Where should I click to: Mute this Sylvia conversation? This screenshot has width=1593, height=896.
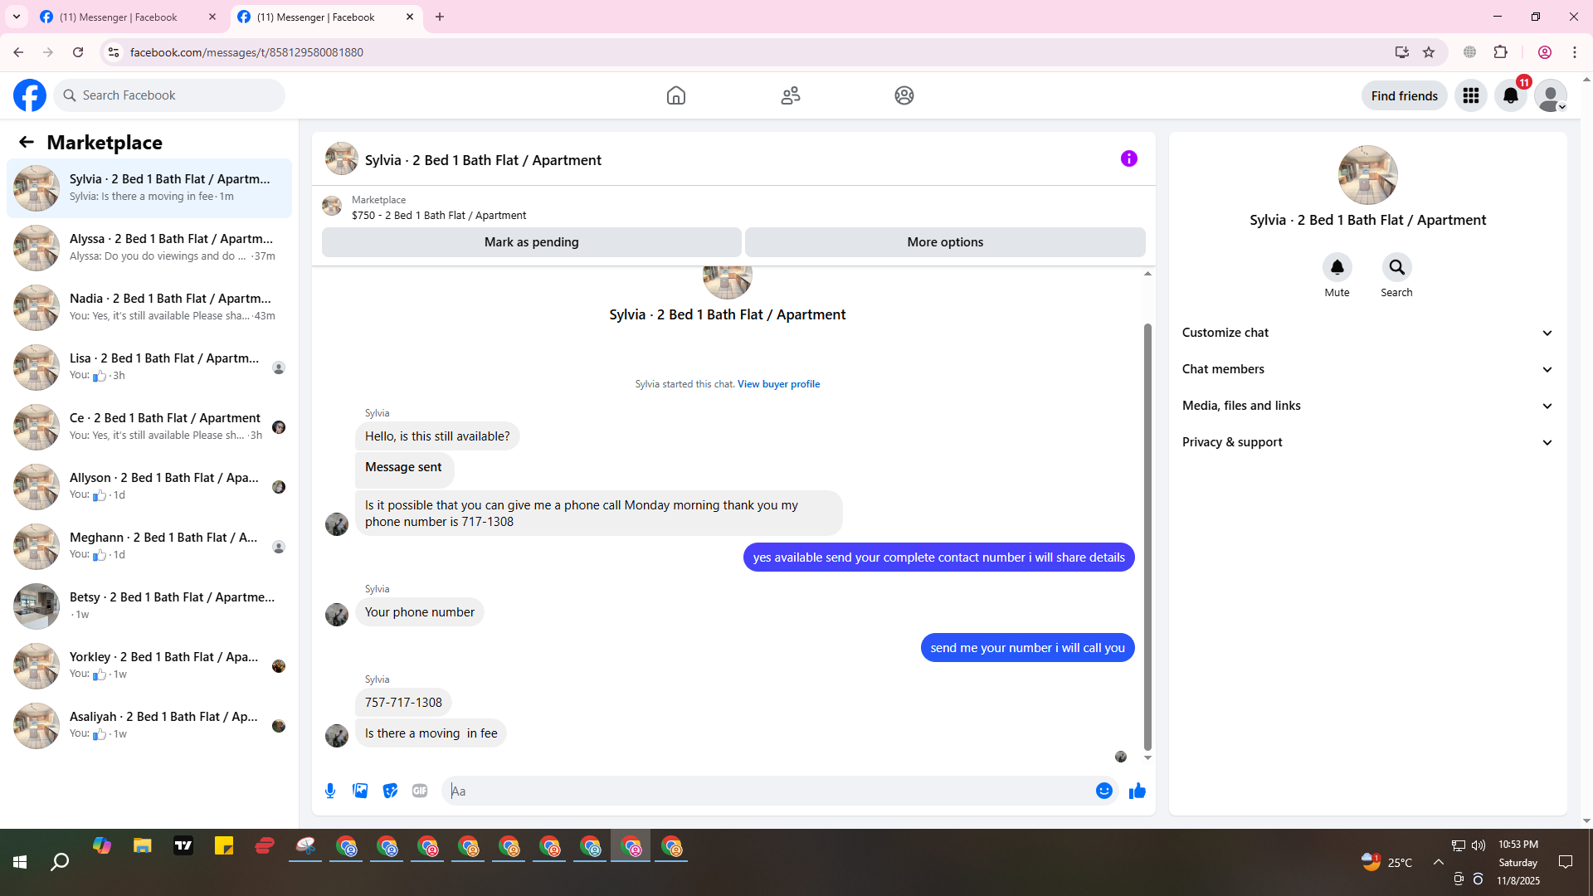pyautogui.click(x=1337, y=267)
